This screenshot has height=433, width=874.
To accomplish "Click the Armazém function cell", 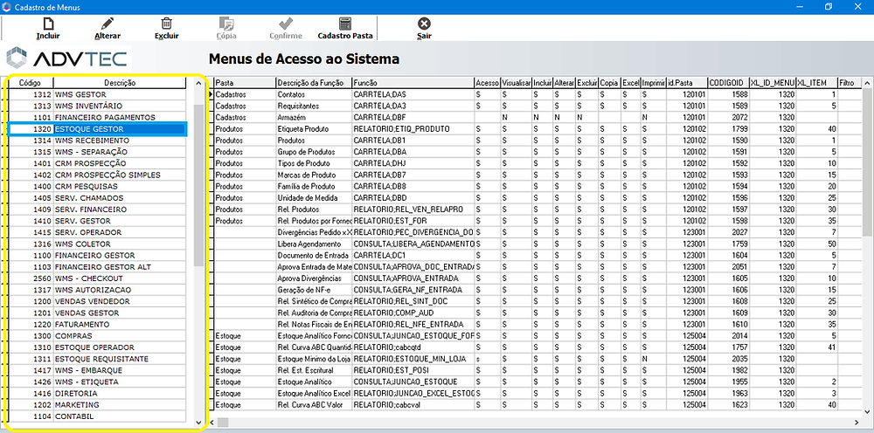I will coord(314,118).
